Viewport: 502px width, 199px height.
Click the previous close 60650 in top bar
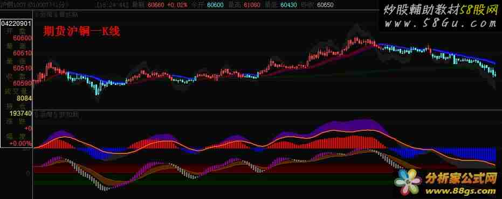tap(325, 5)
